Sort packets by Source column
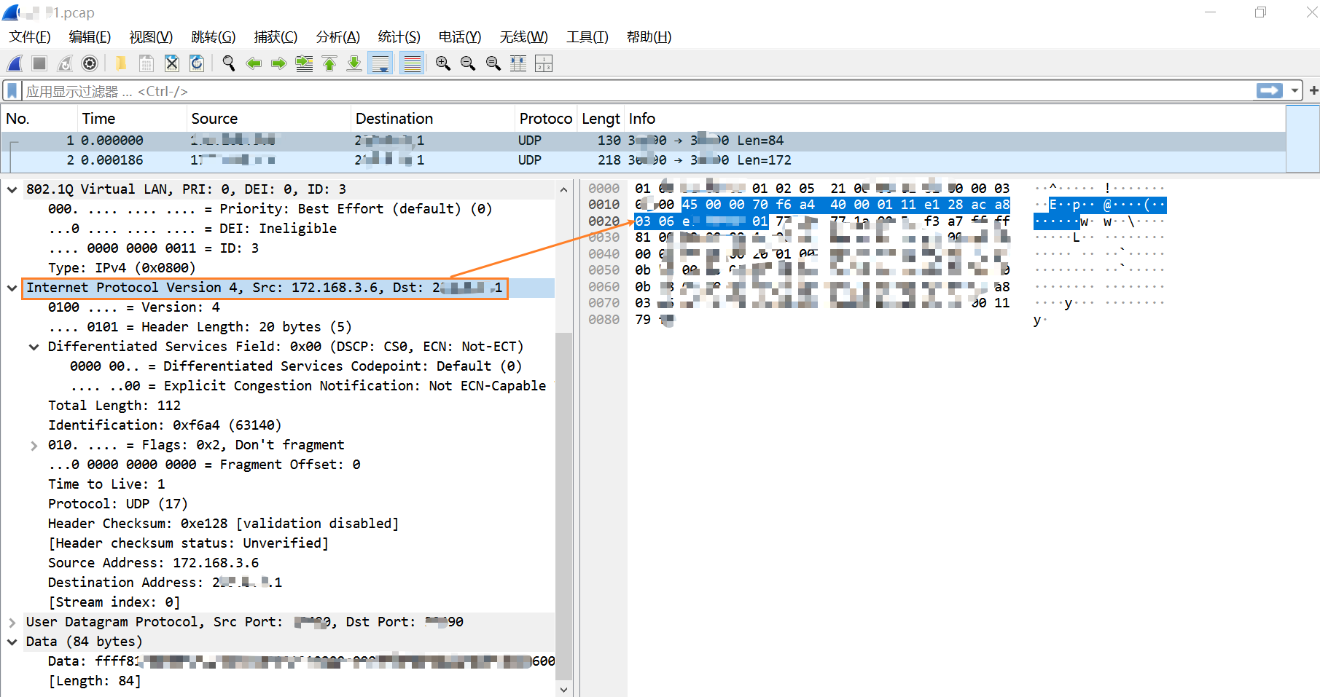The width and height of the screenshot is (1320, 697). pos(268,119)
